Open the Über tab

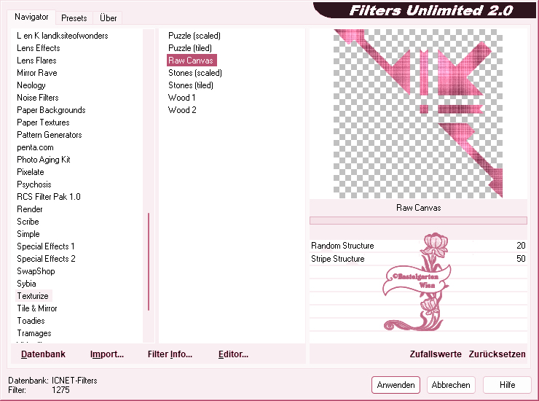tap(108, 17)
